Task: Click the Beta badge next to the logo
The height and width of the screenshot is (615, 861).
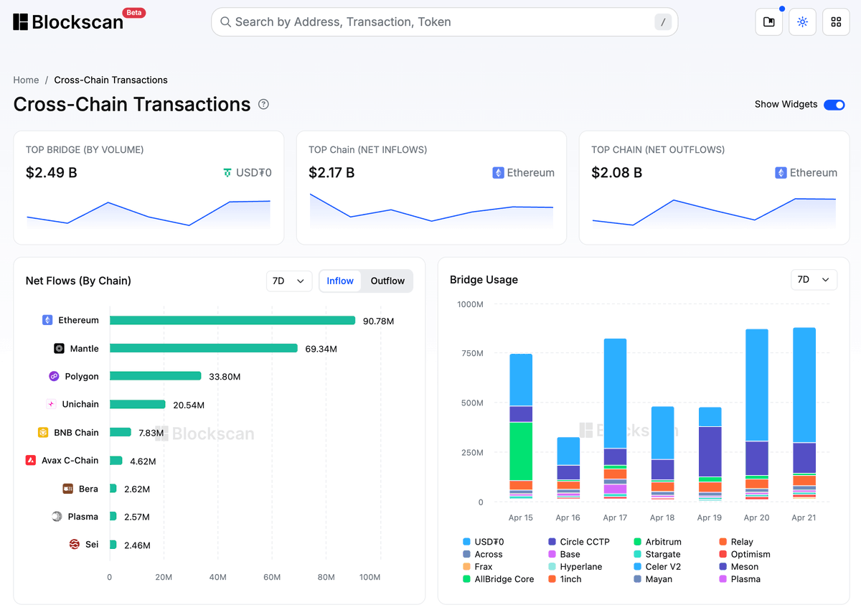Action: (134, 12)
